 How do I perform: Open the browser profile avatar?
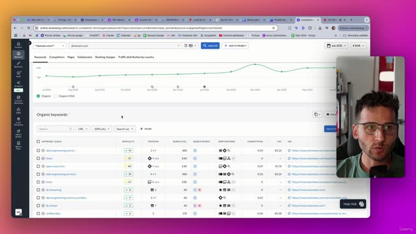click(x=333, y=28)
